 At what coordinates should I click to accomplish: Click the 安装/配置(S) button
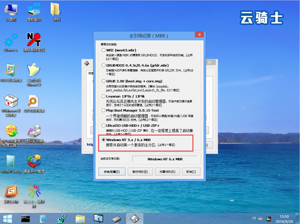pos(112,172)
